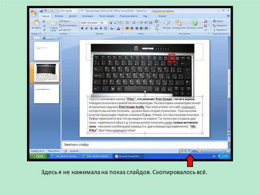Click the Undo arrow icon

point(45,11)
